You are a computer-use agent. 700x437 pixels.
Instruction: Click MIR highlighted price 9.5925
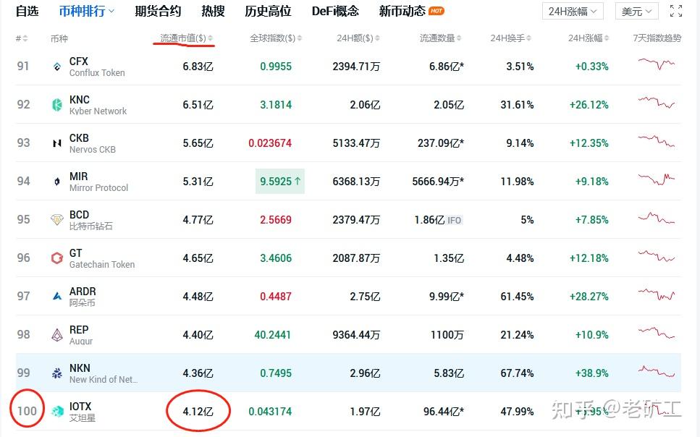tap(280, 181)
